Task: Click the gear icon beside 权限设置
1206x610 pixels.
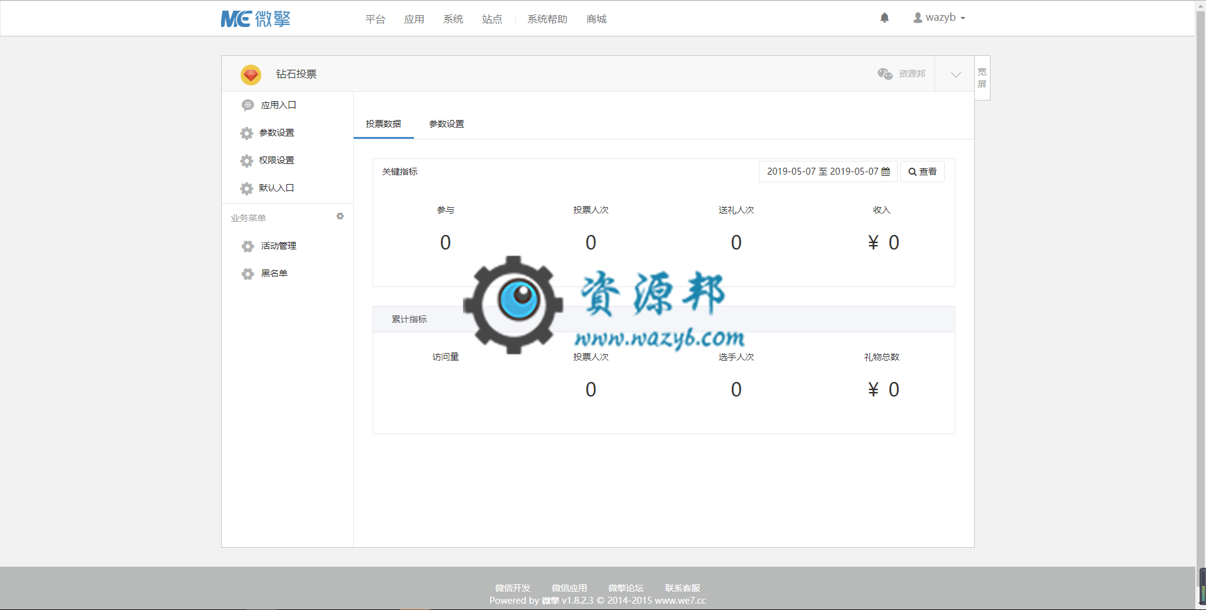Action: pyautogui.click(x=247, y=161)
